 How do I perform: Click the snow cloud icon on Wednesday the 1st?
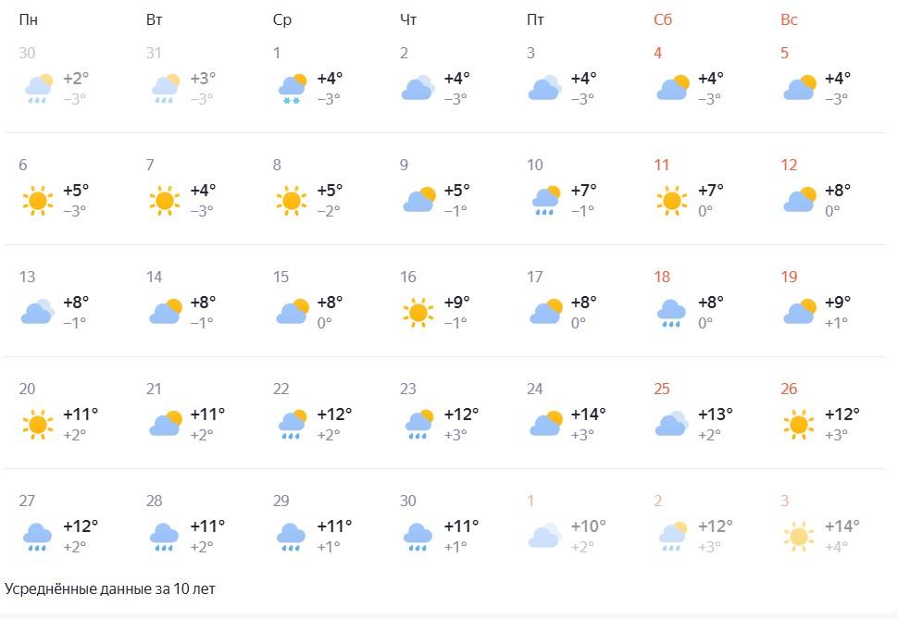(292, 88)
